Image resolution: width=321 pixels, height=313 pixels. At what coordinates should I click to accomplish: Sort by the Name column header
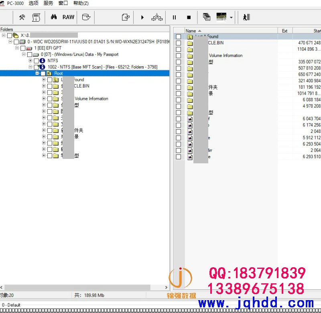231,31
